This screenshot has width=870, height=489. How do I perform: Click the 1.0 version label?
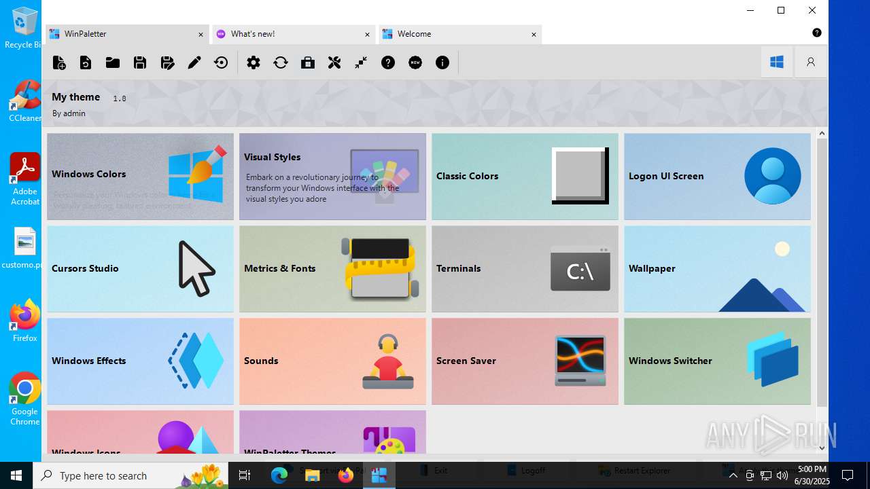120,98
